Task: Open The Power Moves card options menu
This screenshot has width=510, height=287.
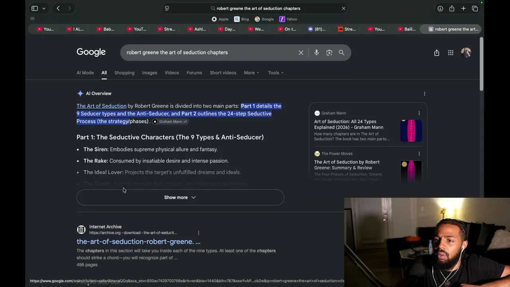Action: (419, 153)
